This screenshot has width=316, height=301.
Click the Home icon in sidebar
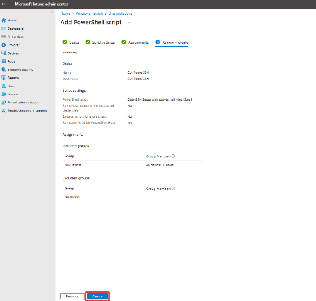click(x=4, y=20)
